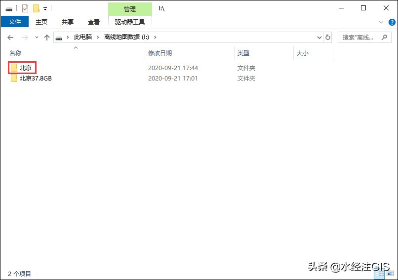Click the date 2020-09-21 17:01

(173, 79)
